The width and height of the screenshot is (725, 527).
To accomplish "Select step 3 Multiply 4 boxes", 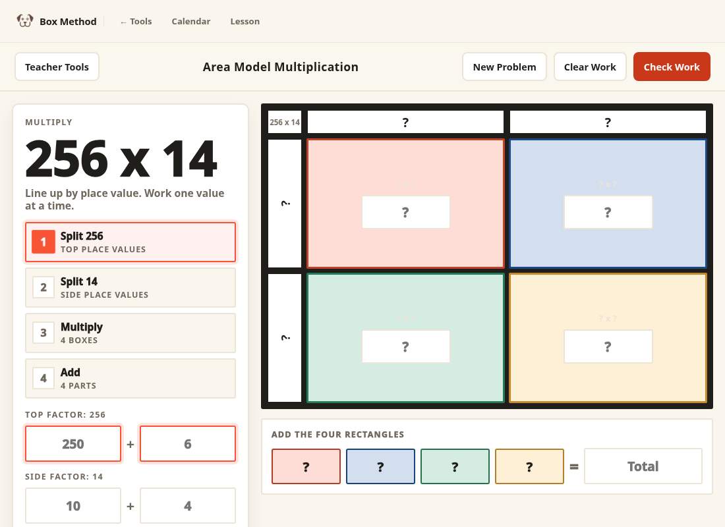I will pyautogui.click(x=130, y=333).
